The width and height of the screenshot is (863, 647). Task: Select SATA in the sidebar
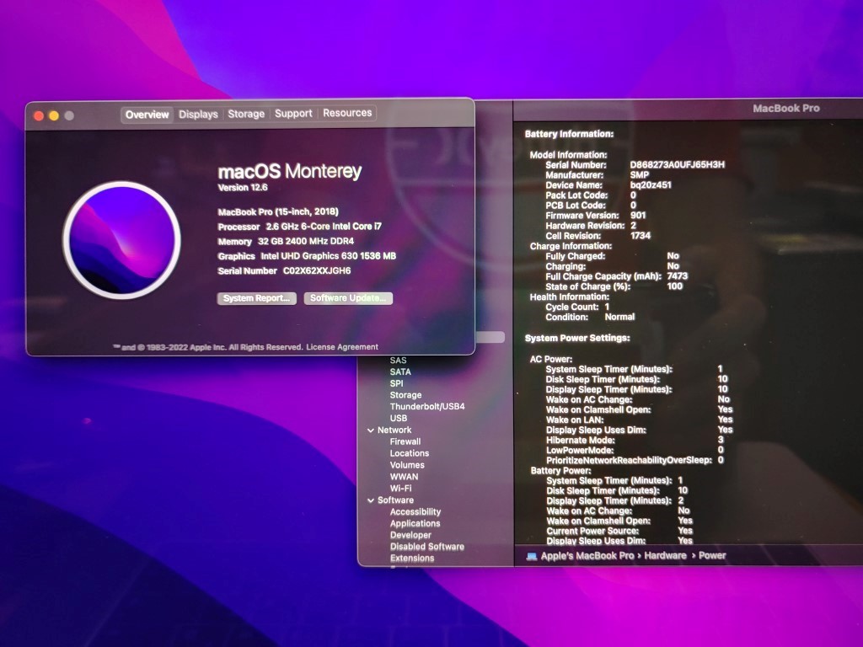400,372
